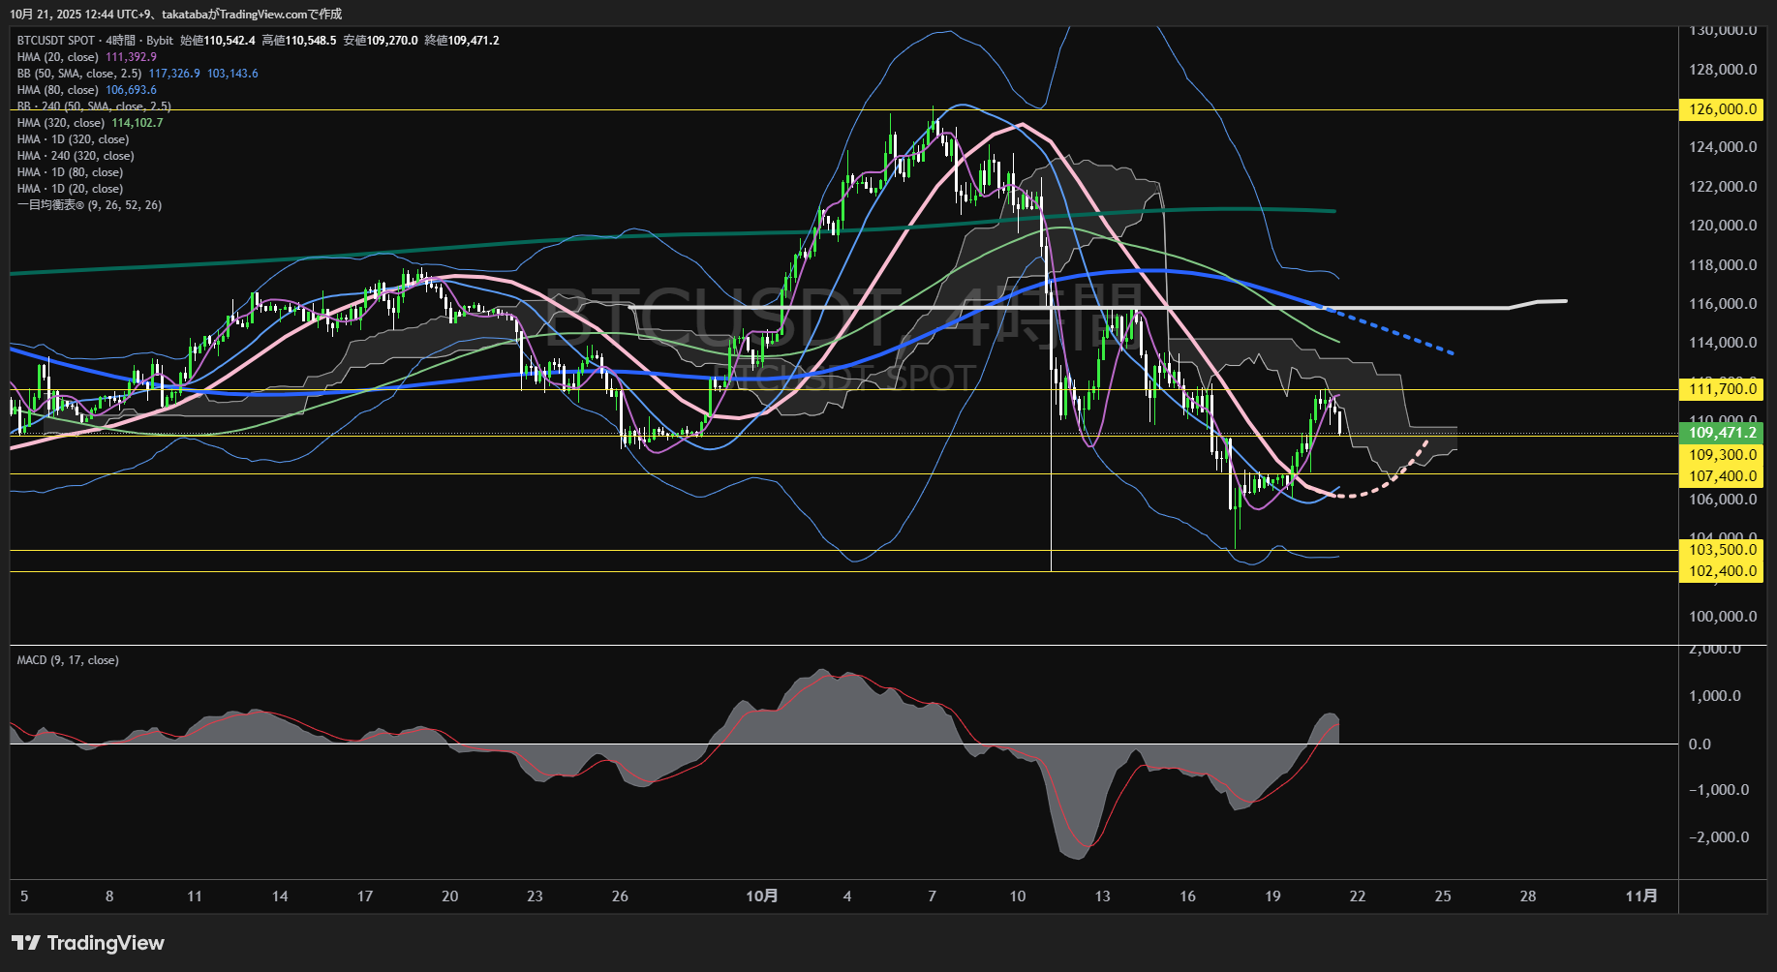Screen dimensions: 1777x972
Task: Select the green current price label 109,471.2
Action: [x=1722, y=433]
